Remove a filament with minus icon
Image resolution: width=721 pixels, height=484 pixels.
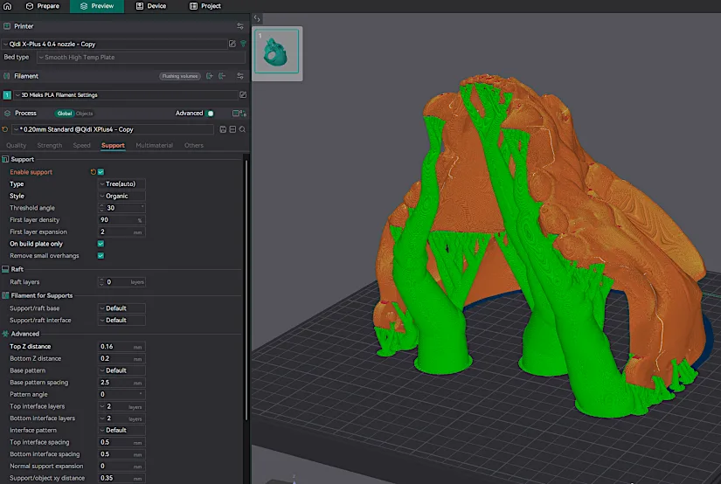click(222, 76)
